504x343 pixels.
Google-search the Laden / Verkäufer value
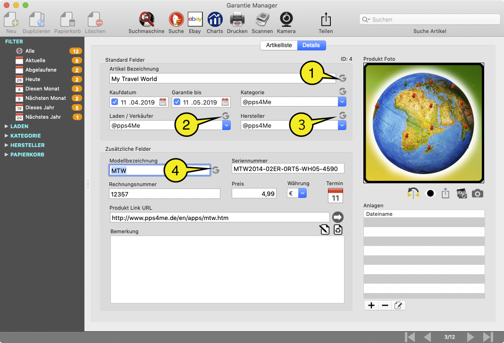coord(226,115)
